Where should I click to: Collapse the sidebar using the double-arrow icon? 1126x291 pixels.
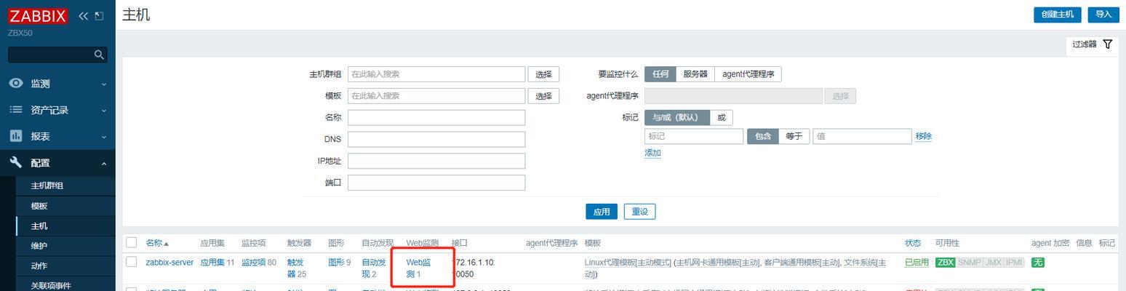[x=83, y=16]
